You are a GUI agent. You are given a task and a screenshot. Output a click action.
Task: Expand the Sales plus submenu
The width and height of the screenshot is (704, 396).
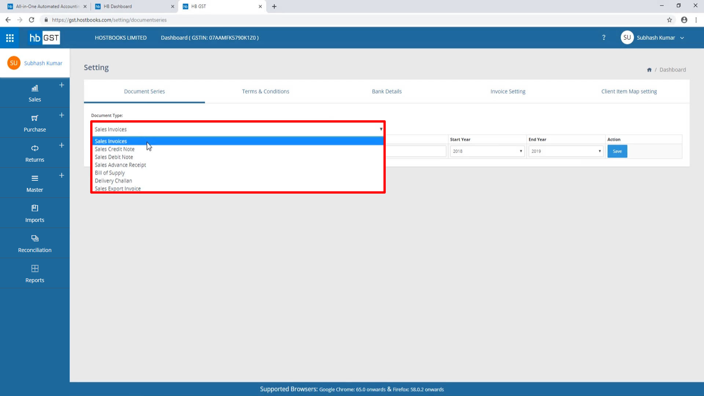click(62, 85)
